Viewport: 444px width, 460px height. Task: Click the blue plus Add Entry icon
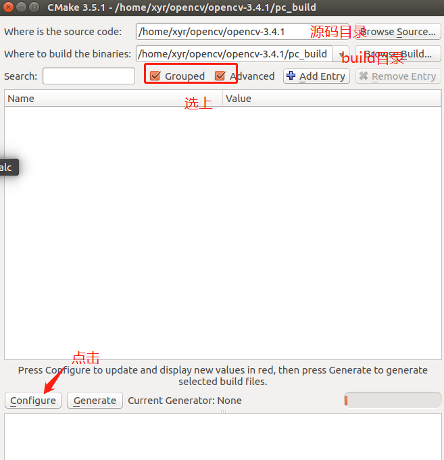click(x=291, y=76)
